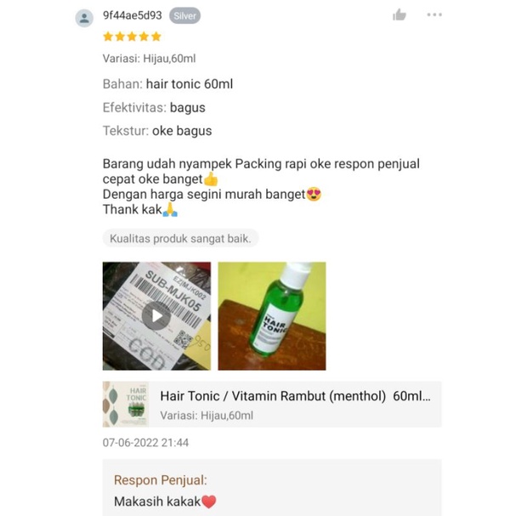Select the 'Variasi: Hijau,60ml' text under username
This screenshot has width=516, height=516.
(149, 59)
